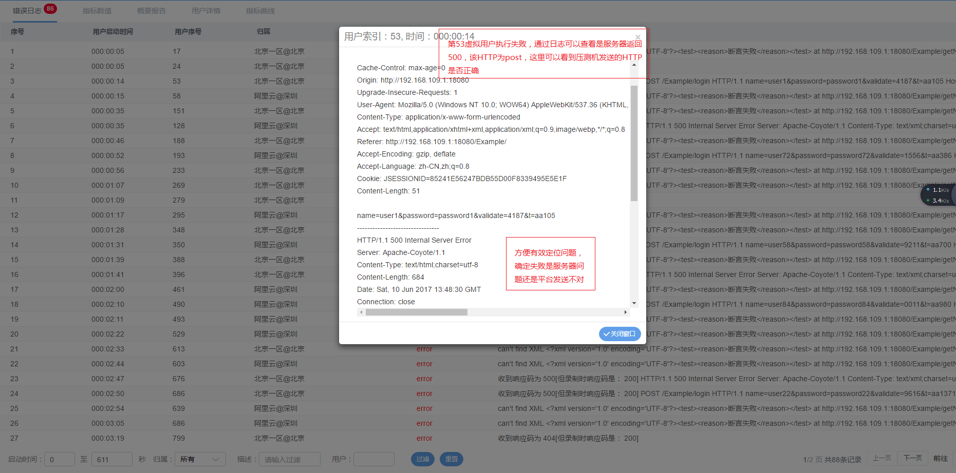The width and height of the screenshot is (956, 473).
Task: Click the 错误日志 tab with 86 badge
Action: [x=27, y=11]
